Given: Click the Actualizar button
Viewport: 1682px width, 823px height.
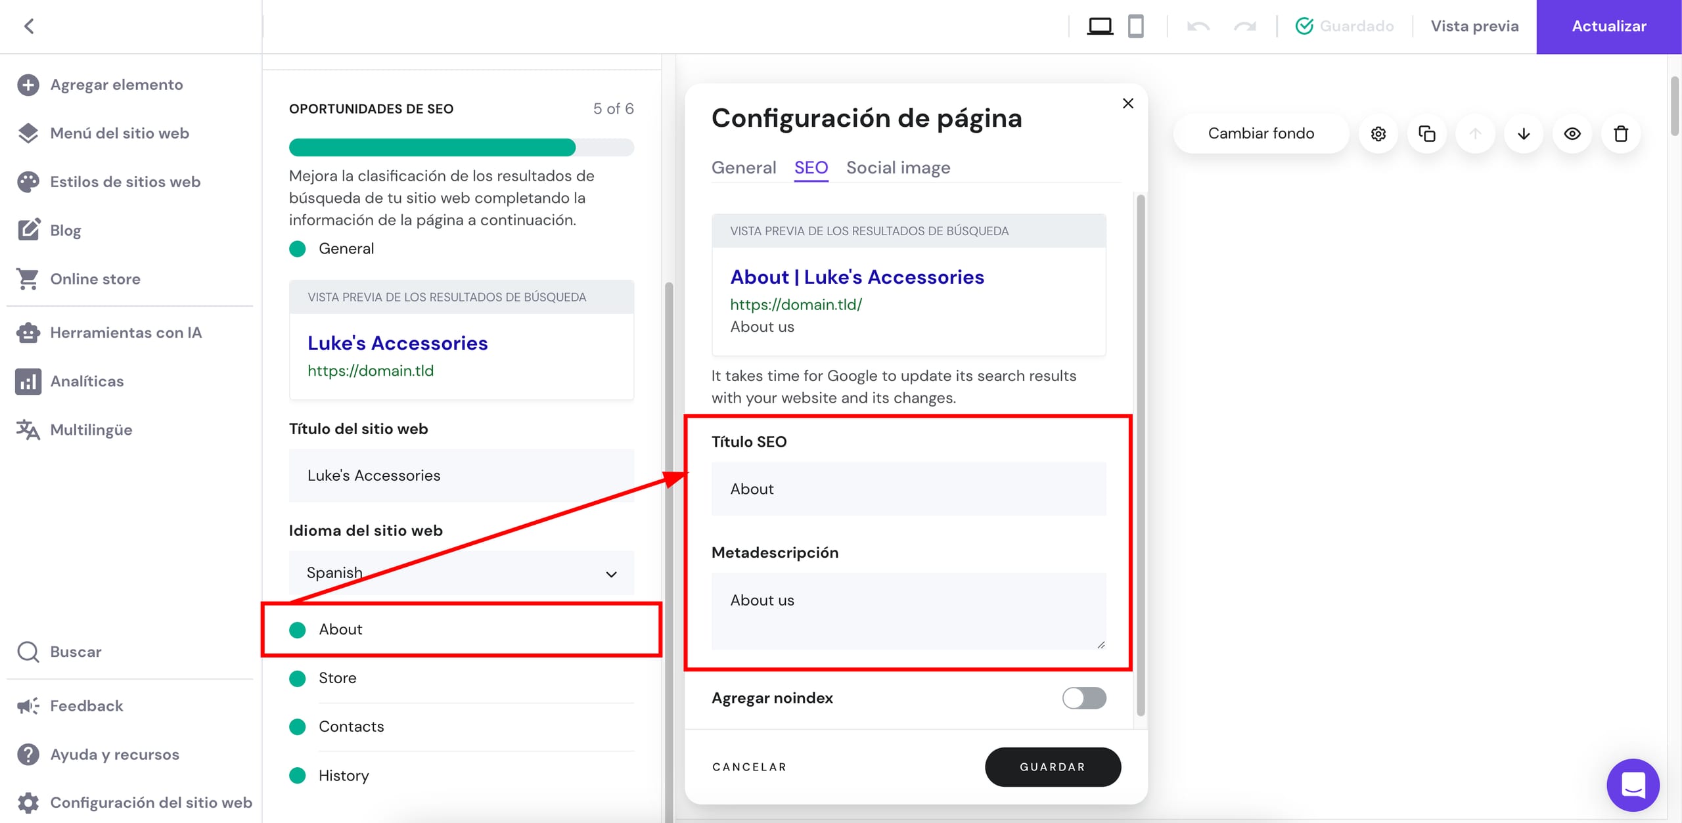Looking at the screenshot, I should click(1608, 26).
